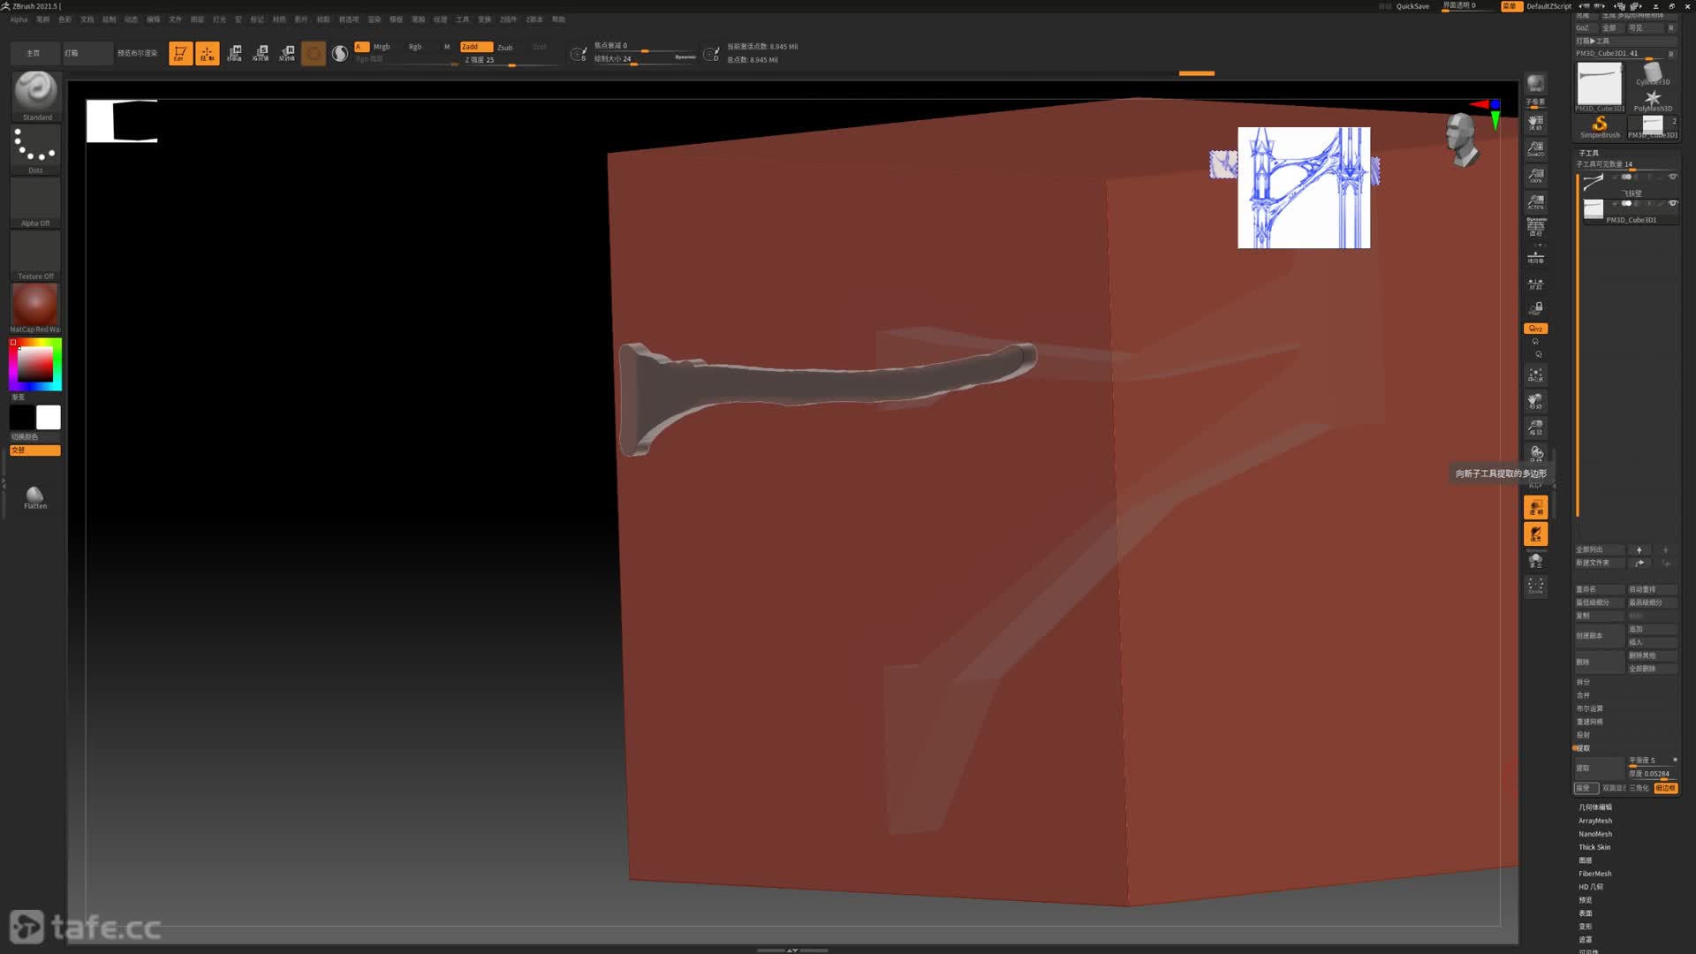
Task: Select the Standard brush thumbnail
Action: coord(35,95)
